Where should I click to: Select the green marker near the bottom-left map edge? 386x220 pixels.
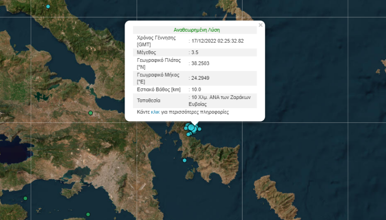click(x=25, y=199)
